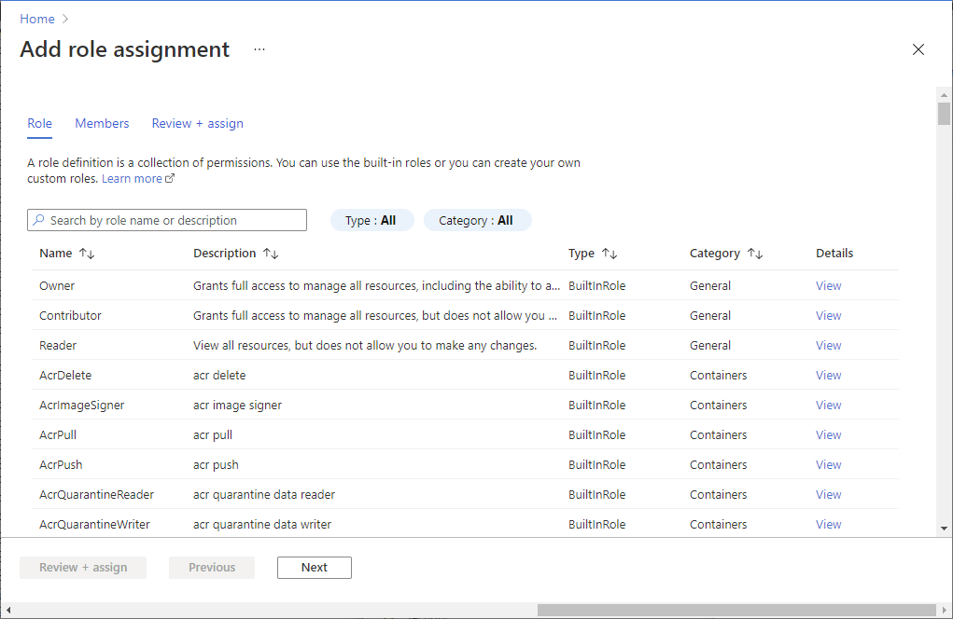Toggle sort order on Category column

[x=754, y=253]
